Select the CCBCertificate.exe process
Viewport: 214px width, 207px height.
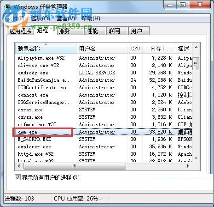tap(104, 87)
